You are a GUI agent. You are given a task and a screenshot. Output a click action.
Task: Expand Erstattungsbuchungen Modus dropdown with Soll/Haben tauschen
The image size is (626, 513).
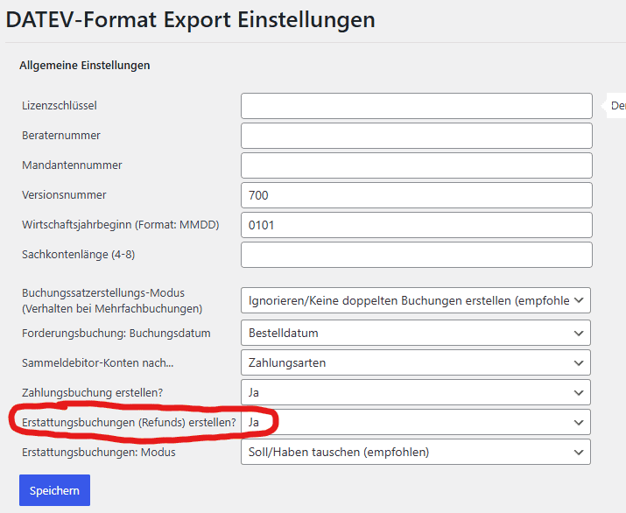416,452
